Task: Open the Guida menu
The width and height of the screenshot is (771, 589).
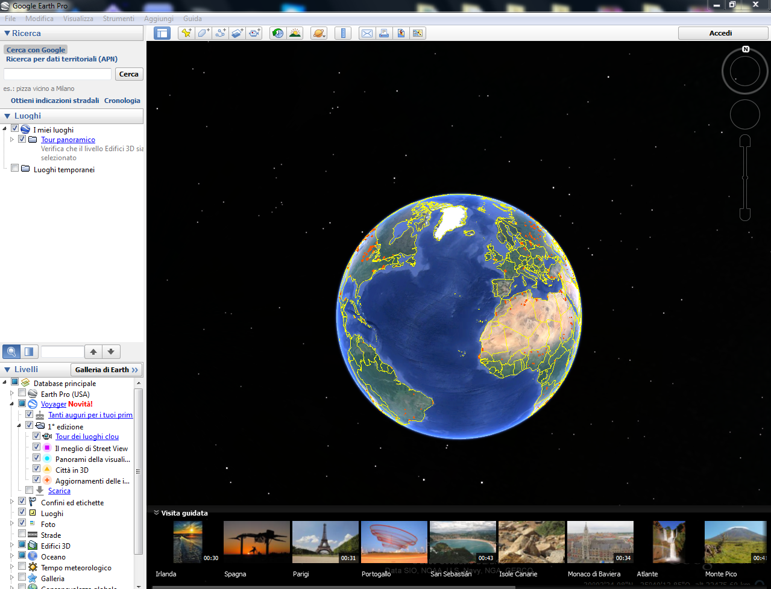Action: pyautogui.click(x=192, y=19)
